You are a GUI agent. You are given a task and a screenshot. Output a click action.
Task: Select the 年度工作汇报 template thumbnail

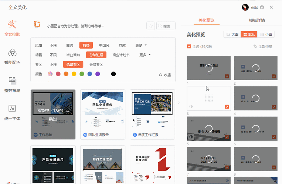(152, 114)
